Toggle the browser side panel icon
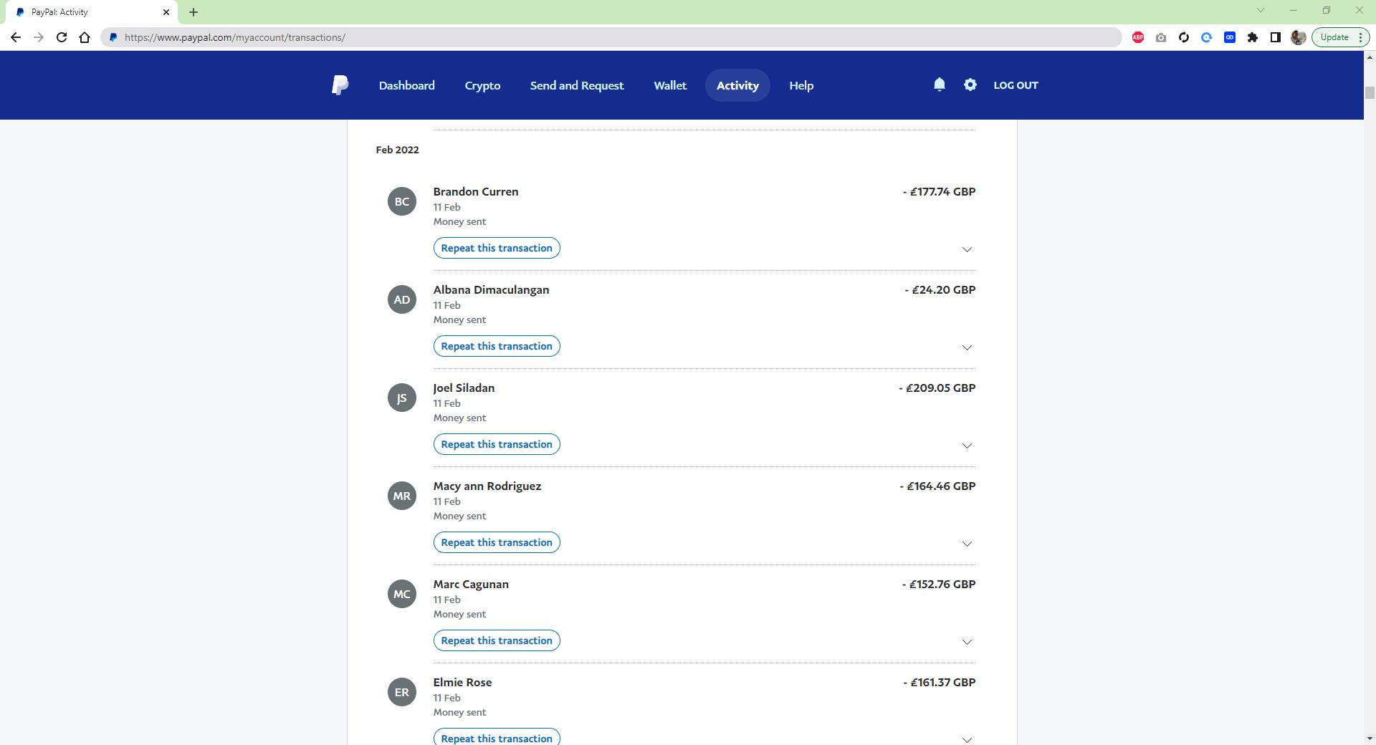This screenshot has height=745, width=1376. coord(1275,37)
